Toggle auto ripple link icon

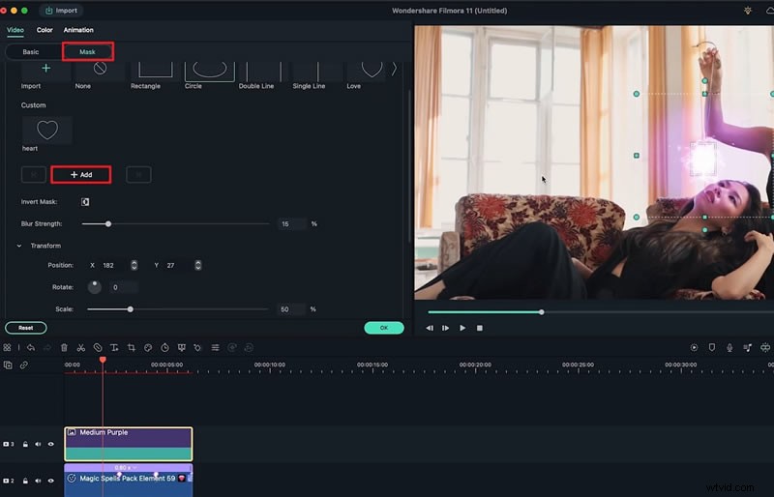point(23,365)
